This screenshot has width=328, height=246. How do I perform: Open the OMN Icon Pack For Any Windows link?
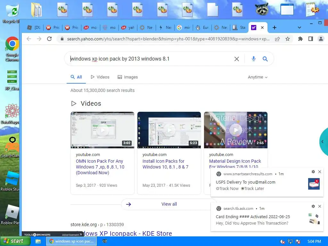point(100,167)
